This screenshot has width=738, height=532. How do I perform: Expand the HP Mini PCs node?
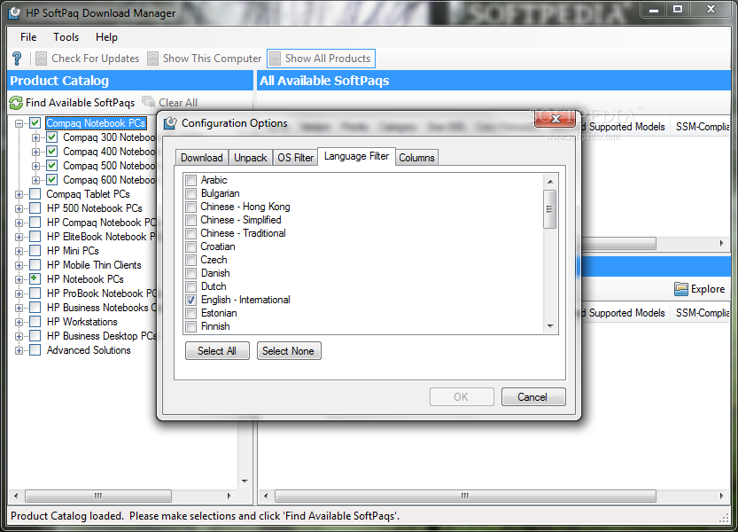19,251
